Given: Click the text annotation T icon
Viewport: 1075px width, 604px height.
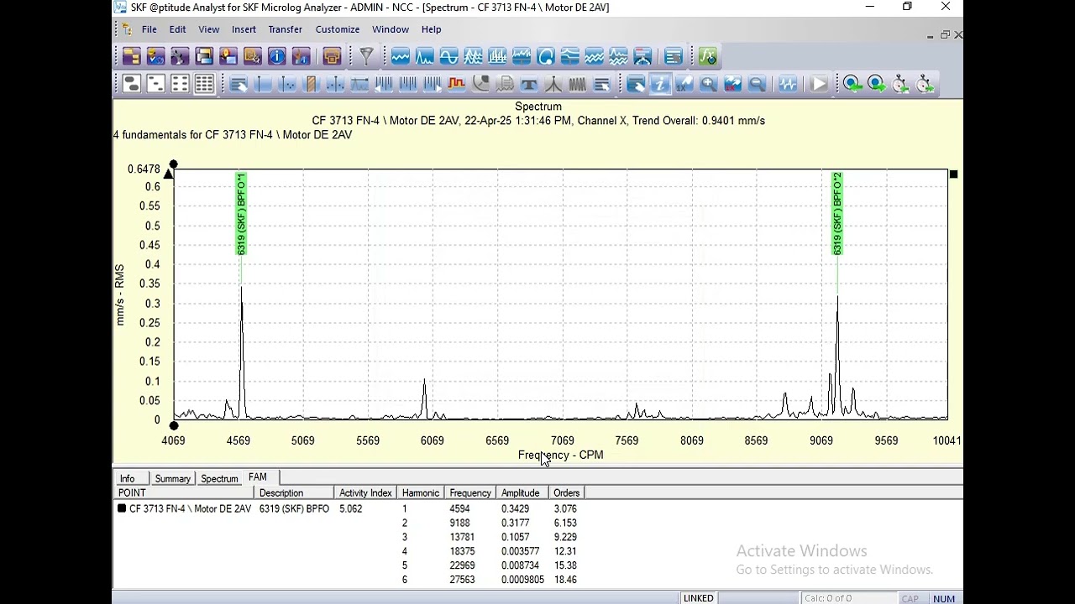Looking at the screenshot, I should point(529,84).
